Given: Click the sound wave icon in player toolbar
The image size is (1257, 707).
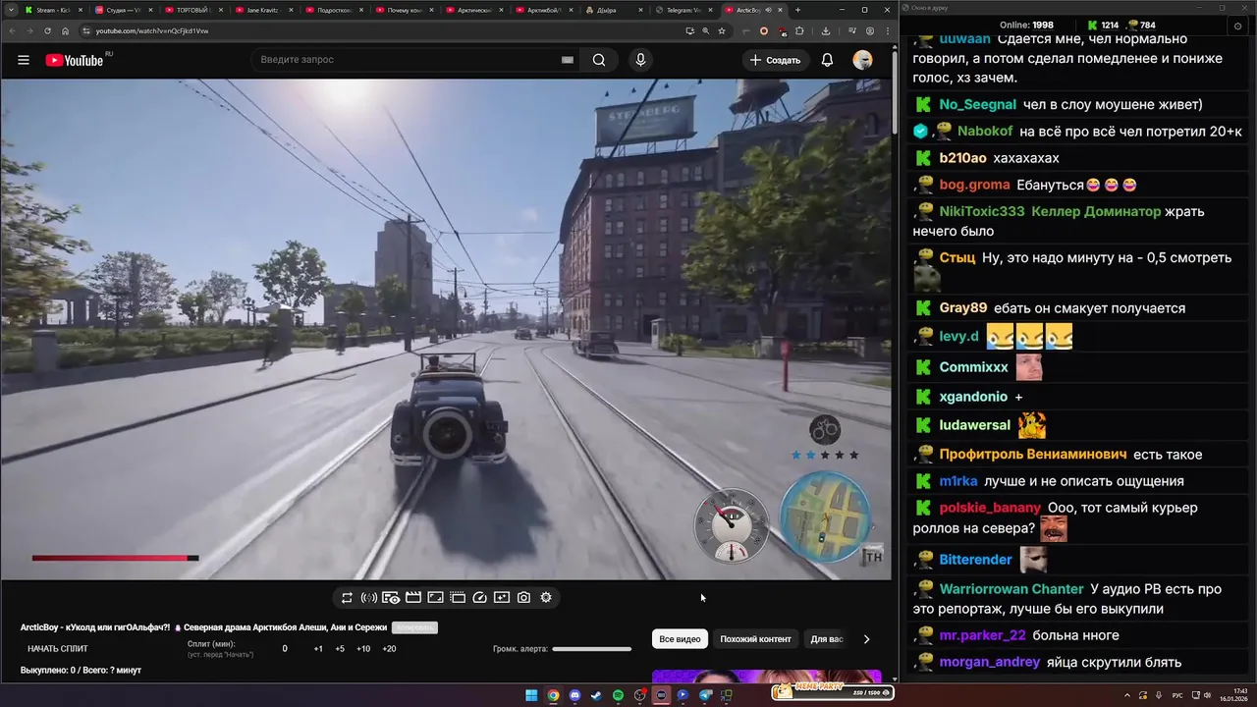Looking at the screenshot, I should click(x=369, y=597).
